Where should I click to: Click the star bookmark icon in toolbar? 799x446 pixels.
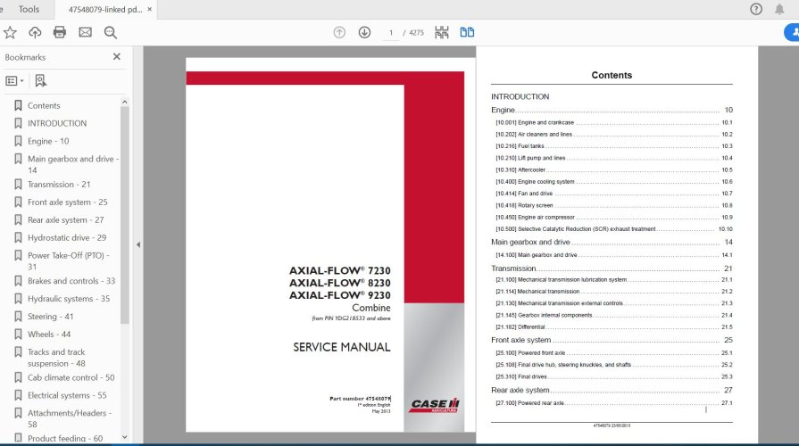10,33
